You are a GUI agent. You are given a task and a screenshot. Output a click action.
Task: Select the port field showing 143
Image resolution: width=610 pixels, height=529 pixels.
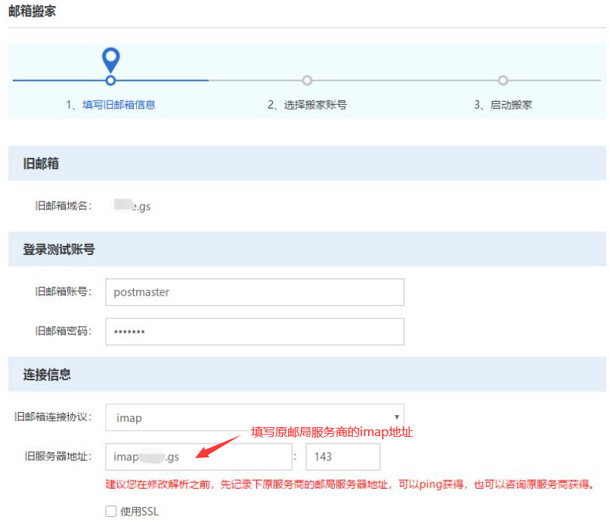click(342, 457)
